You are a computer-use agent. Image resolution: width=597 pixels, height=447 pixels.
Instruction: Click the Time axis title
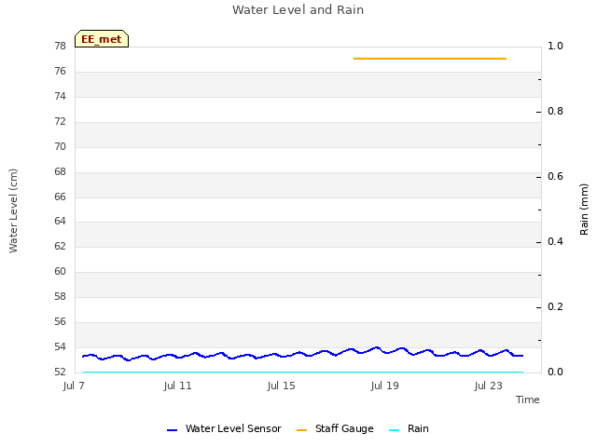(x=528, y=400)
